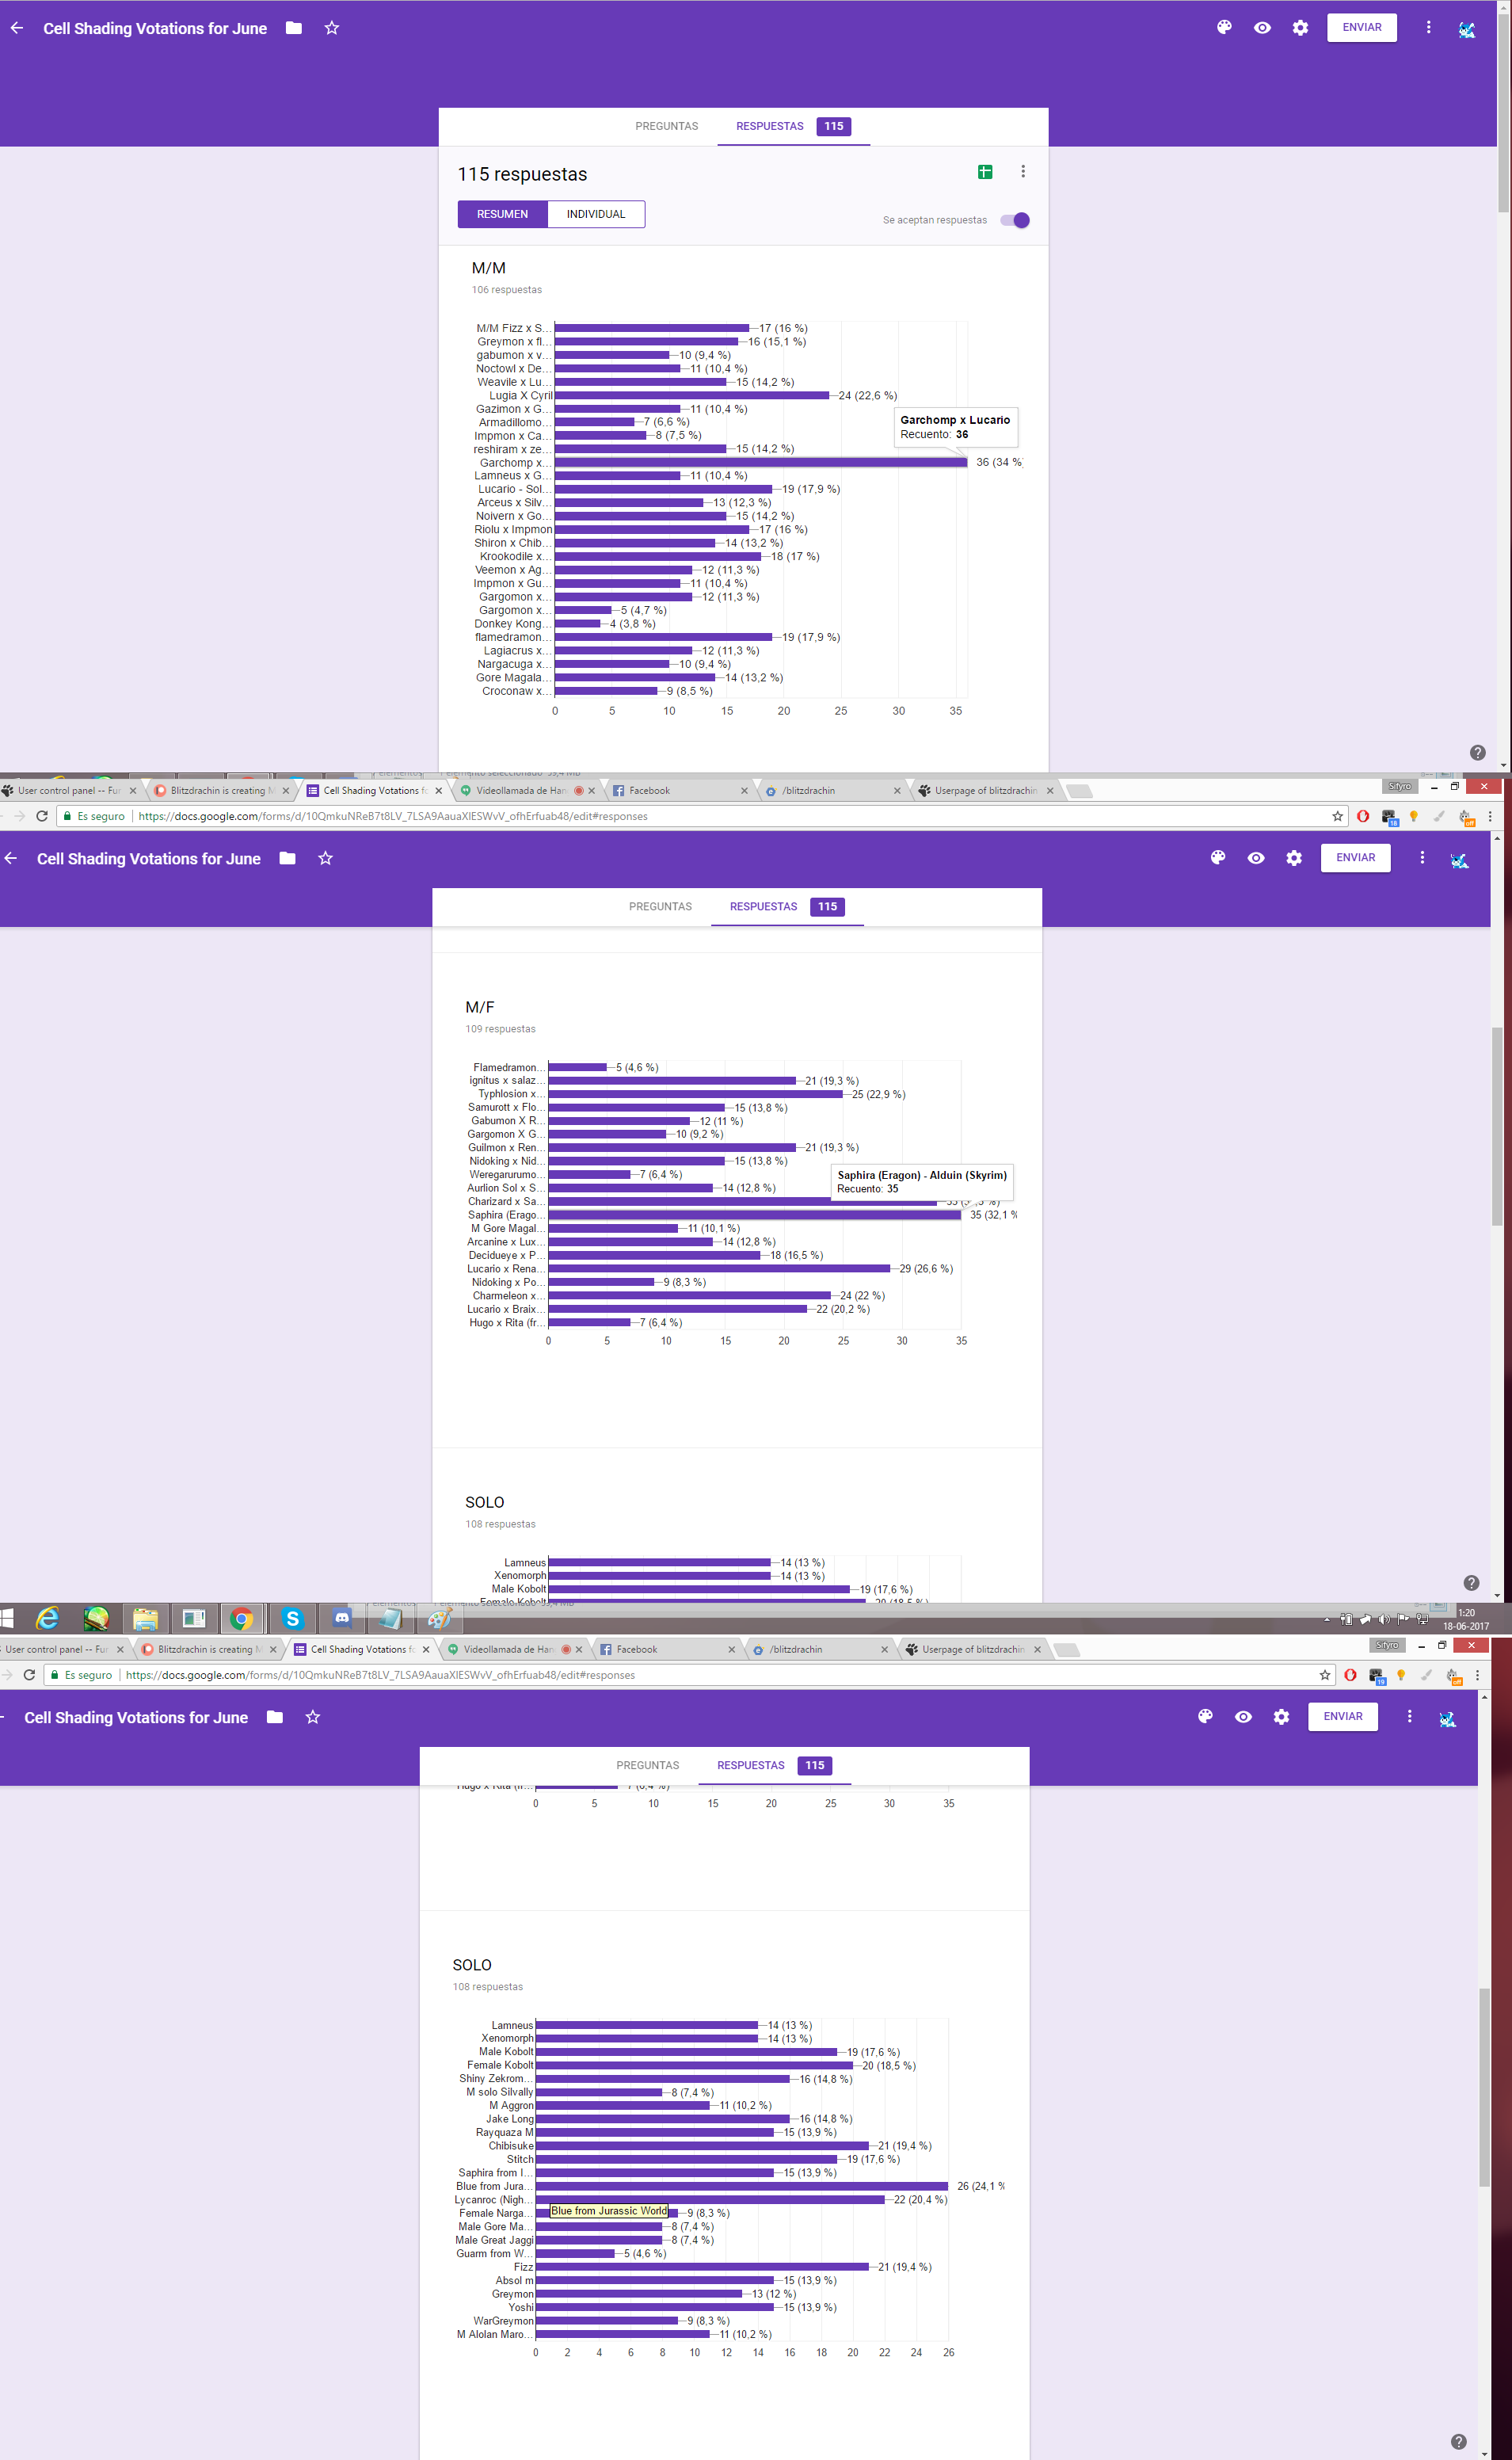
Task: Open the help icon in top capture
Action: click(x=1477, y=752)
